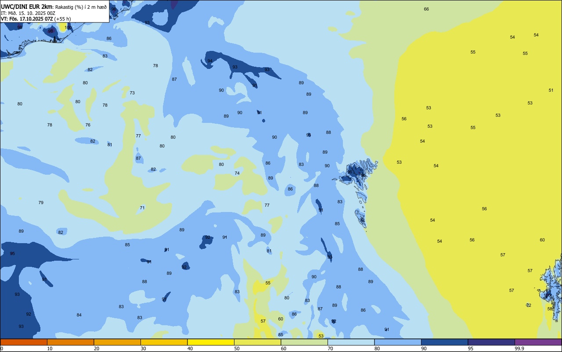Click the '10' legend tick label
This screenshot has height=352, width=562.
50,348
